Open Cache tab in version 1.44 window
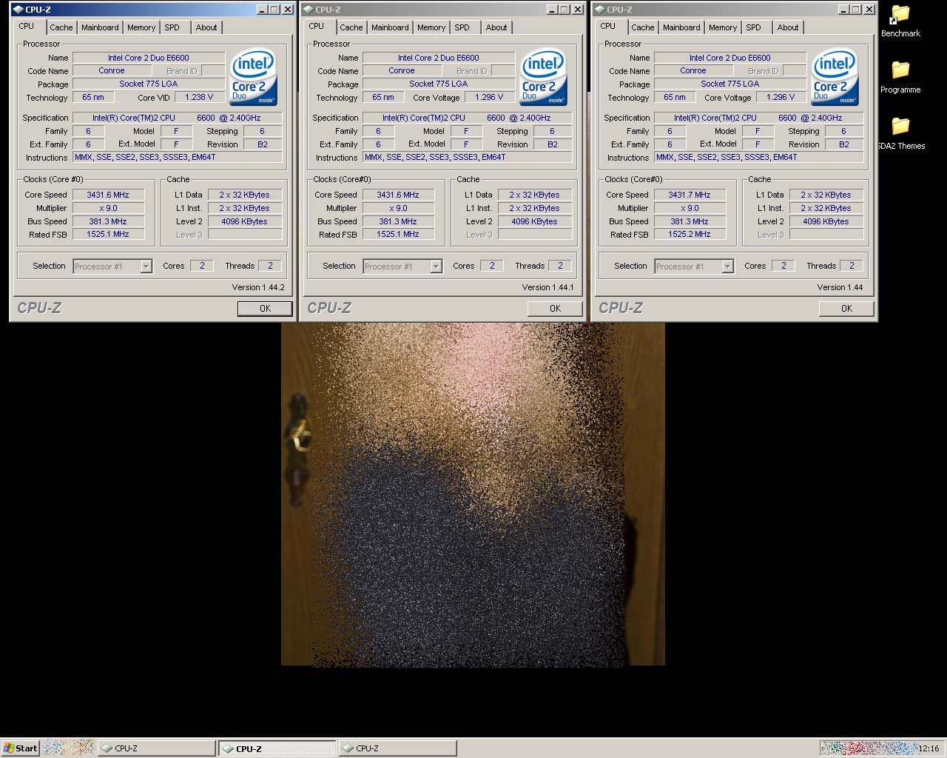The height and width of the screenshot is (758, 947). [x=643, y=27]
